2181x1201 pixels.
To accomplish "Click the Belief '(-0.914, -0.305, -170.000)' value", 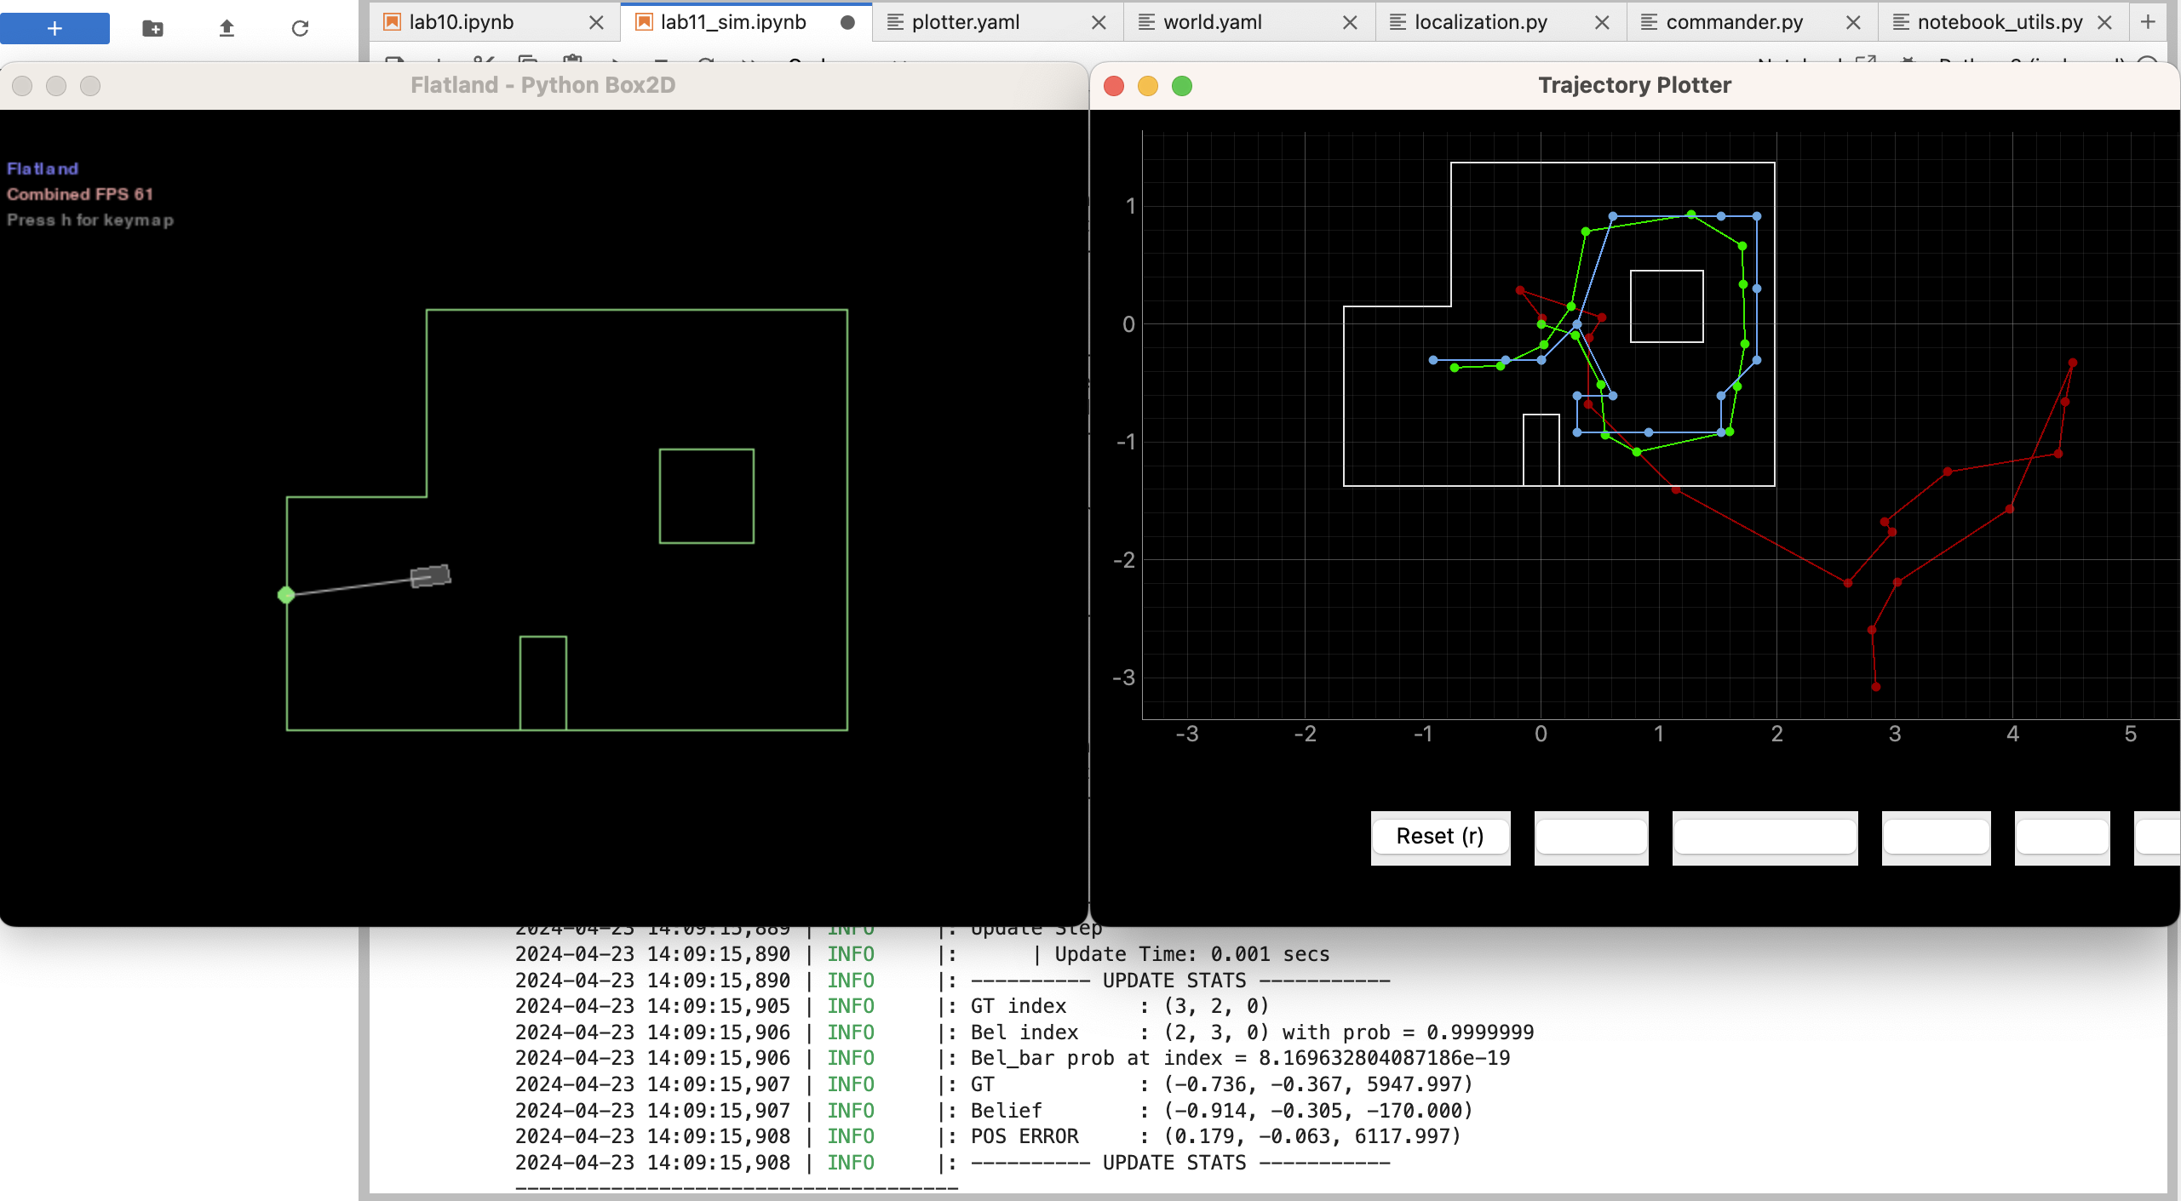I will 1317,1111.
